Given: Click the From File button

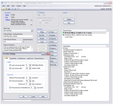Looking at the screenshot, I should point(42,35).
